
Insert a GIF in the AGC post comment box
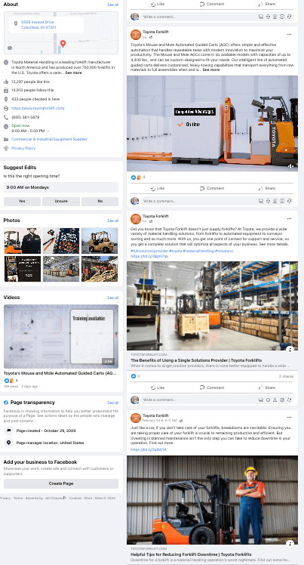click(282, 201)
